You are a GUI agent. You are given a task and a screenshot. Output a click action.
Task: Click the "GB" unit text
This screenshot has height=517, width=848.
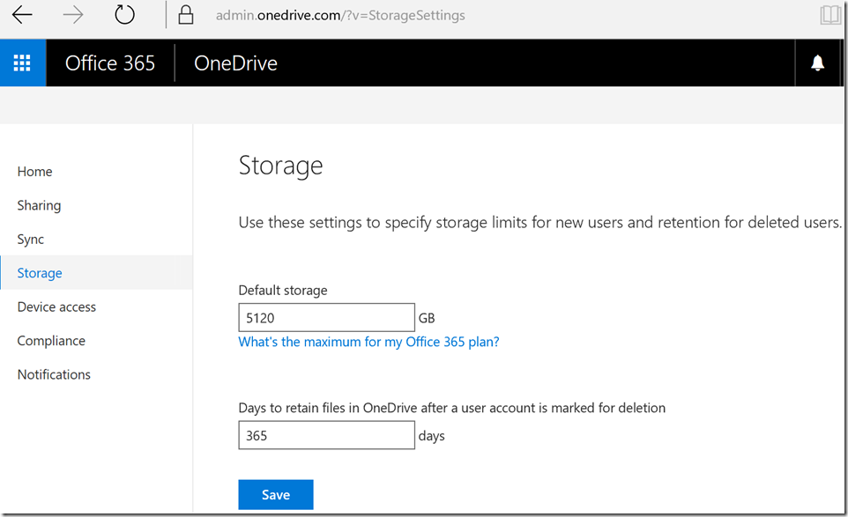click(x=427, y=318)
